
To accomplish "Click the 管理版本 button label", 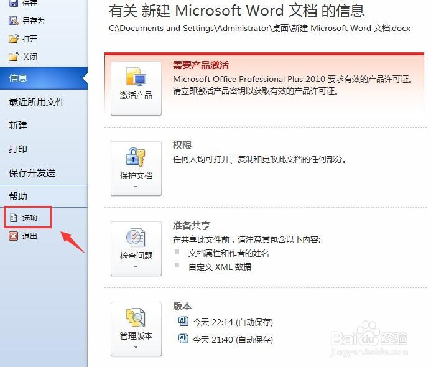I will click(x=136, y=336).
